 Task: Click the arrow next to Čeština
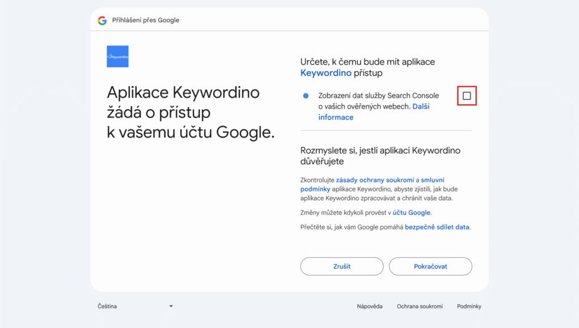tap(171, 306)
